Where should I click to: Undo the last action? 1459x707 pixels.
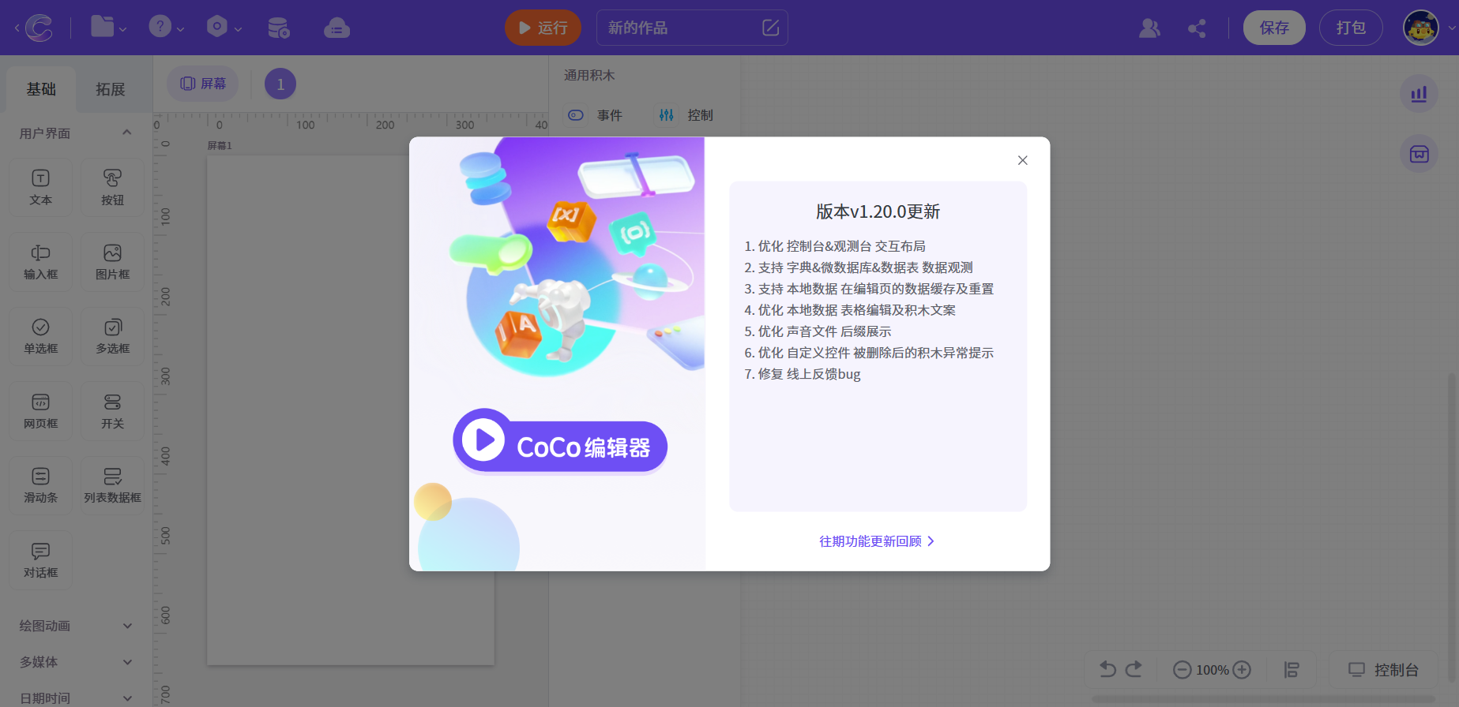point(1108,670)
